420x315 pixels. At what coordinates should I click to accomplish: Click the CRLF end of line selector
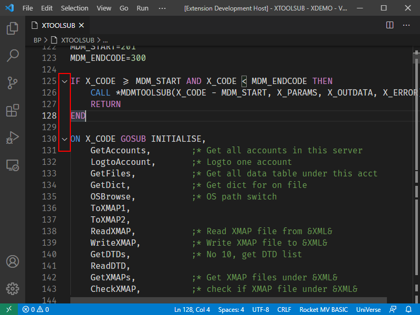coord(284,310)
